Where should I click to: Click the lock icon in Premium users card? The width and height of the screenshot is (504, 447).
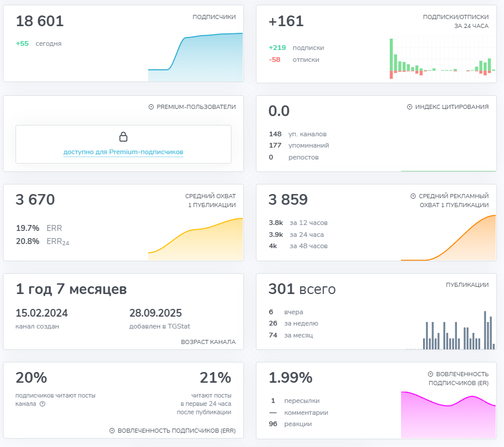tap(123, 137)
